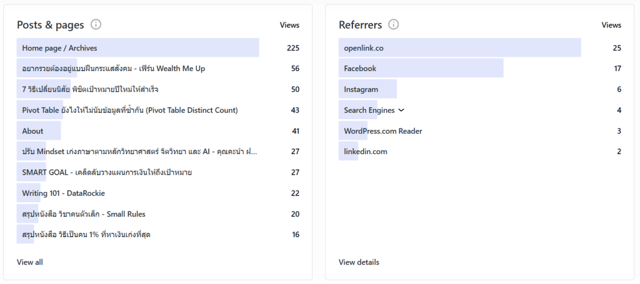Open the Pivot Table Distinct Count post

click(x=129, y=110)
